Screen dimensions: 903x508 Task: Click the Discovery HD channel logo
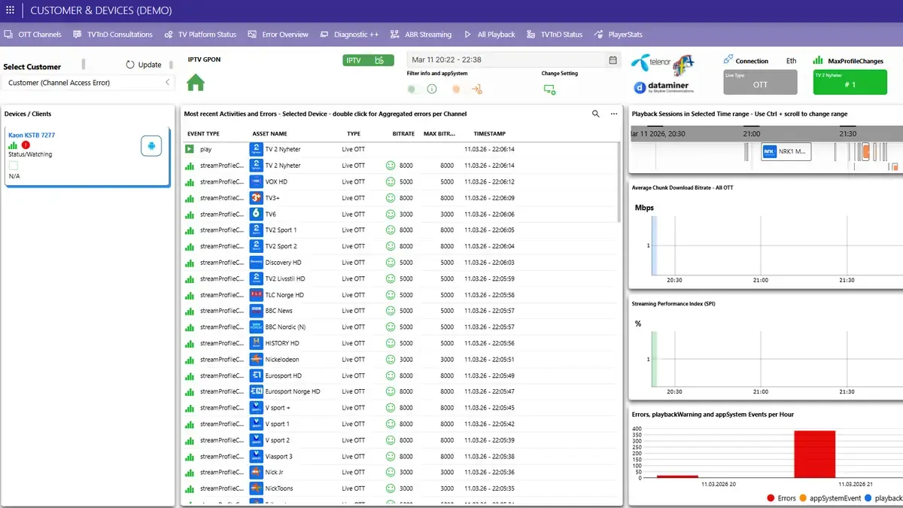click(x=256, y=263)
